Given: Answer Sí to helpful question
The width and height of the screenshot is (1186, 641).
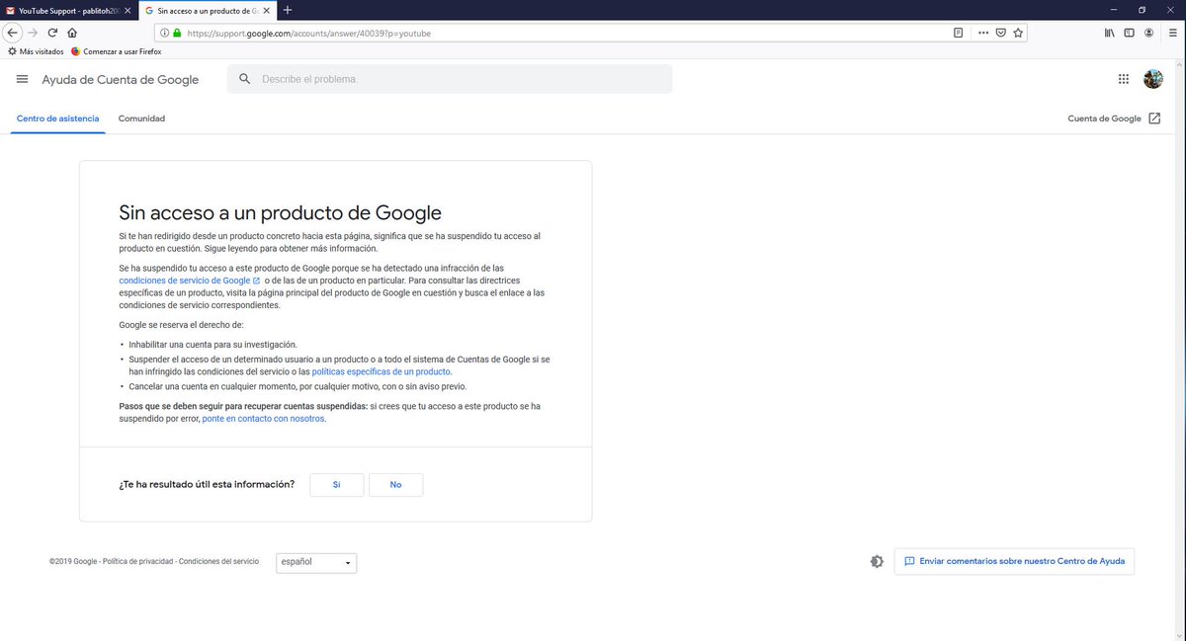Looking at the screenshot, I should (337, 485).
